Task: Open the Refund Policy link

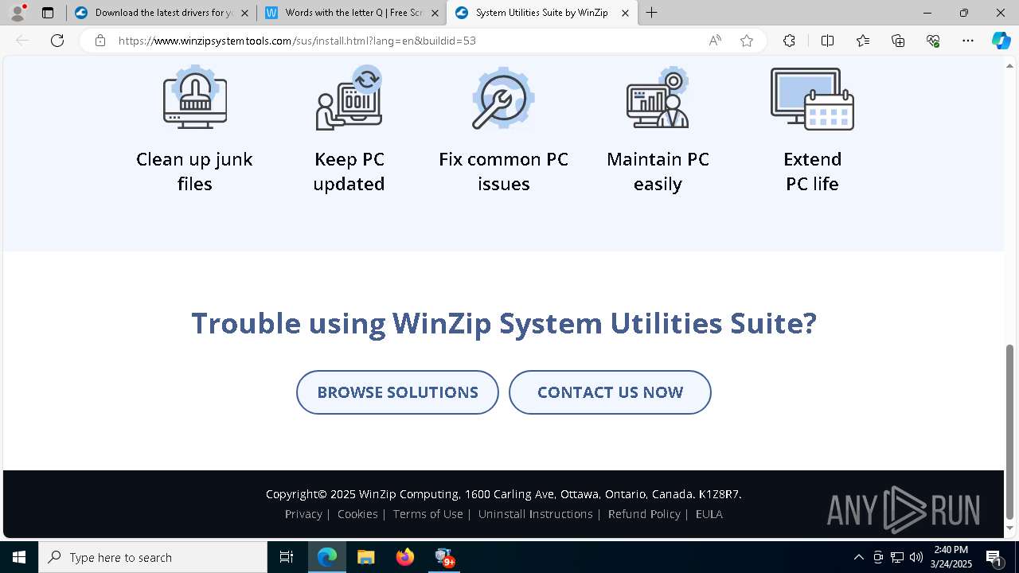Action: 644,514
